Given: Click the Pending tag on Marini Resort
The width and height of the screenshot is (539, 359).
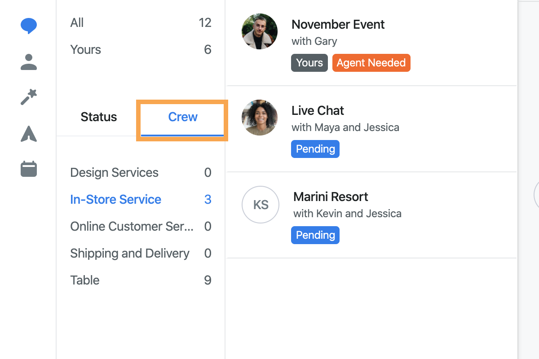Looking at the screenshot, I should (x=315, y=235).
